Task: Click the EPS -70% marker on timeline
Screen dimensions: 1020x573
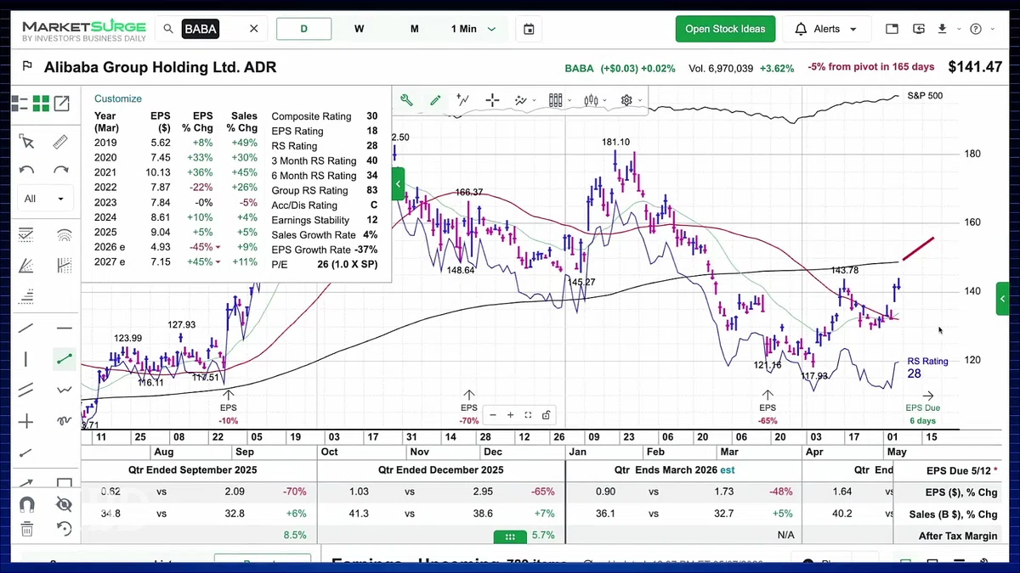Action: coord(468,407)
